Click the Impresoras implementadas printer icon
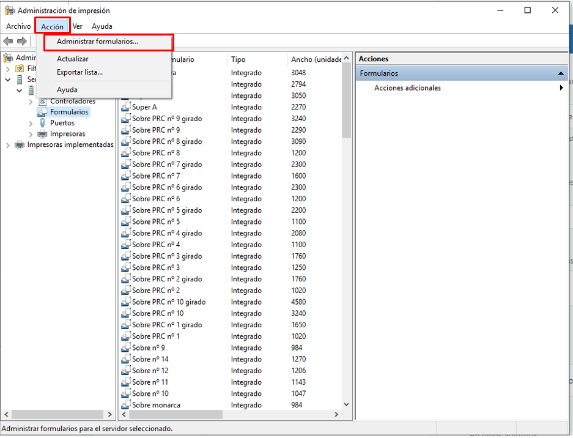This screenshot has height=438, width=573. (20, 145)
